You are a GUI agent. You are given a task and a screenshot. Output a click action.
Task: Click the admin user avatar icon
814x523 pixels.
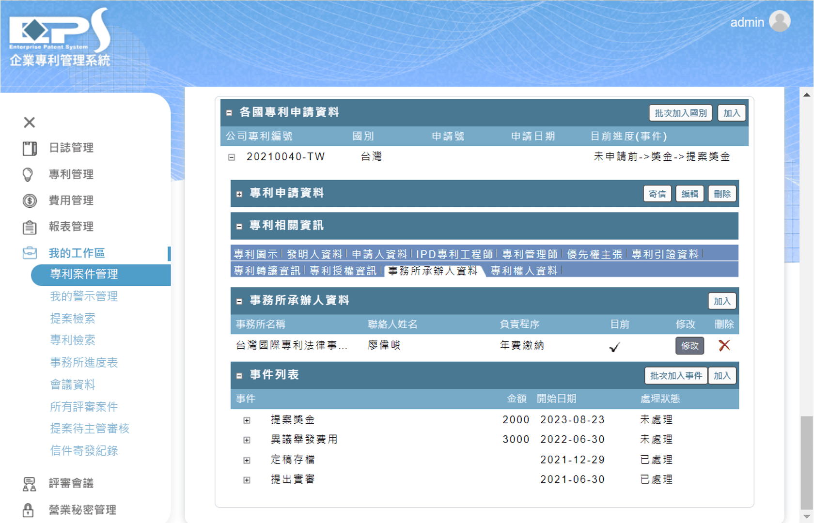(779, 21)
